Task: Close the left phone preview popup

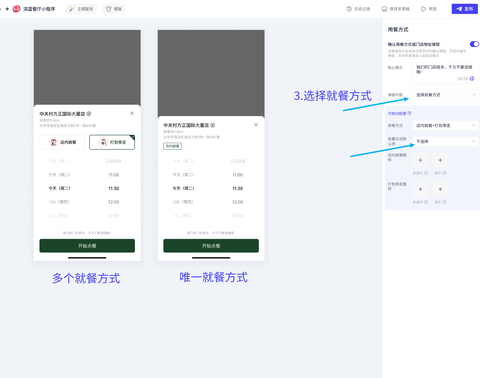Action: click(x=132, y=113)
